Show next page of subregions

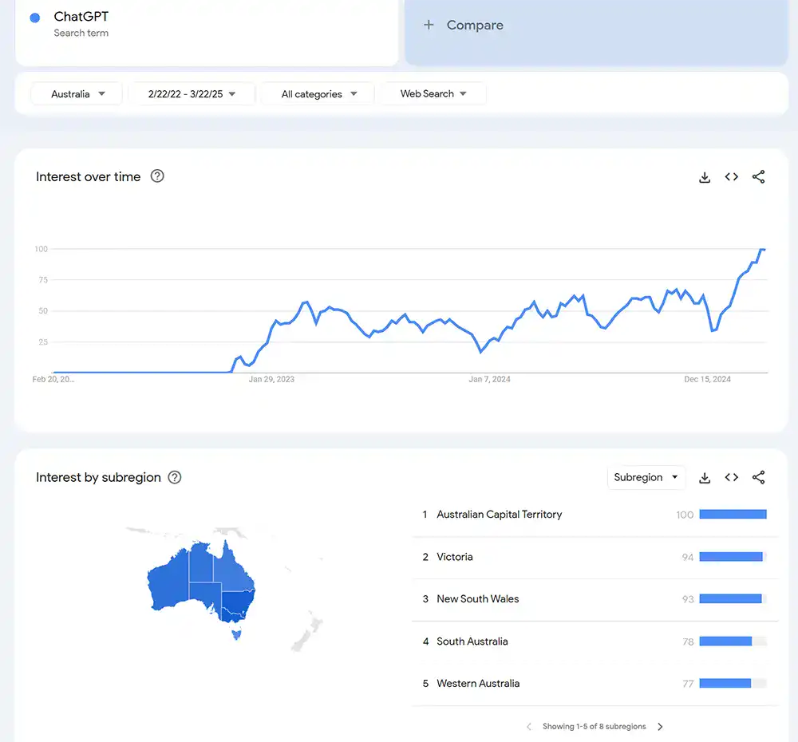(x=660, y=726)
